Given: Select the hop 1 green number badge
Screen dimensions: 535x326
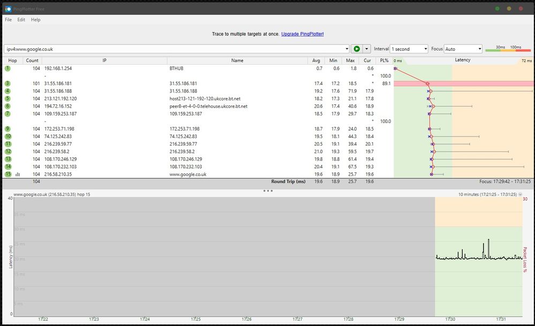Looking at the screenshot, I should click(x=8, y=69).
